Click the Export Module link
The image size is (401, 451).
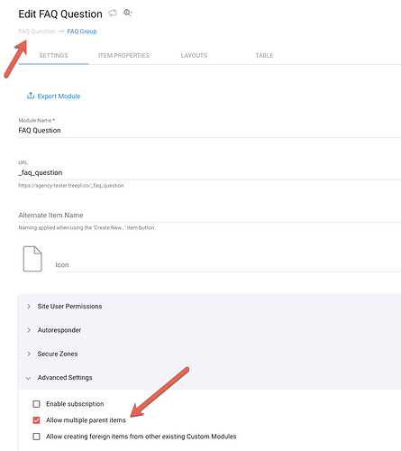59,97
